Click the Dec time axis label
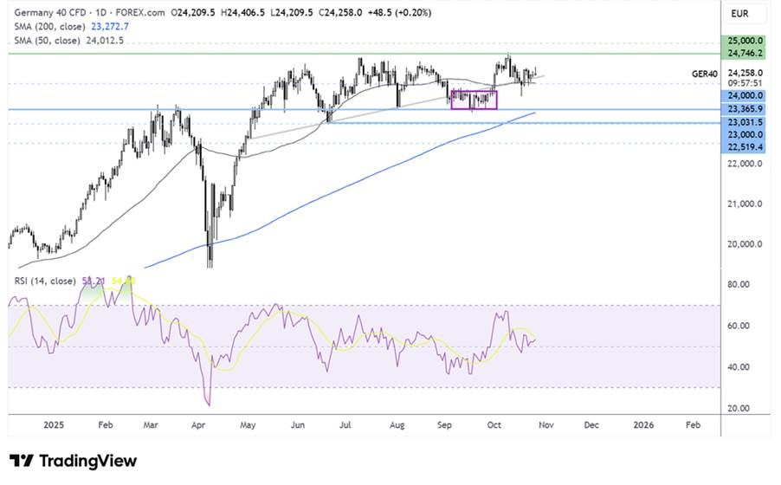The image size is (781, 485). (x=591, y=425)
